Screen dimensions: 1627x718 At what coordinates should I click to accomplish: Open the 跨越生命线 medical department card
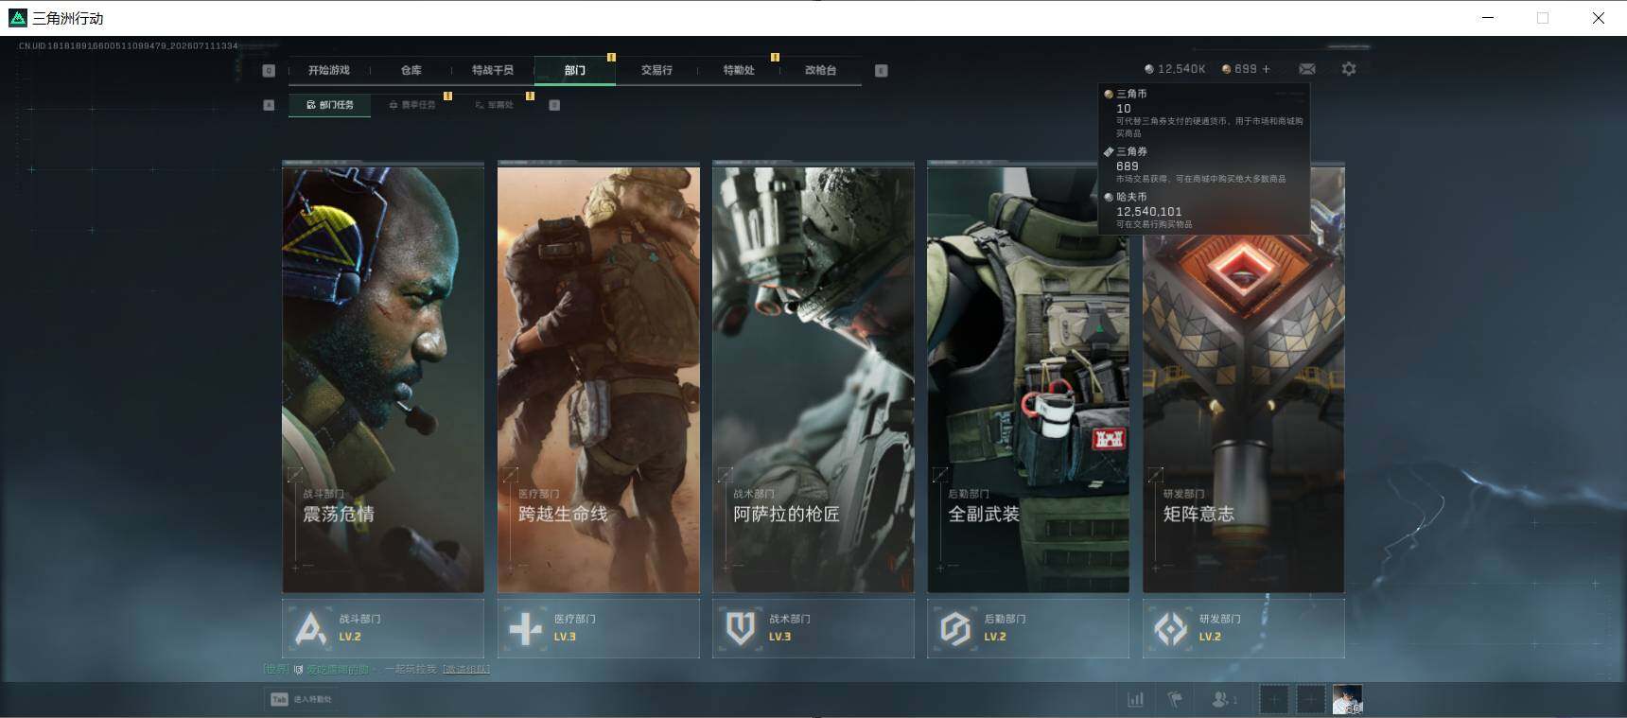(x=599, y=378)
